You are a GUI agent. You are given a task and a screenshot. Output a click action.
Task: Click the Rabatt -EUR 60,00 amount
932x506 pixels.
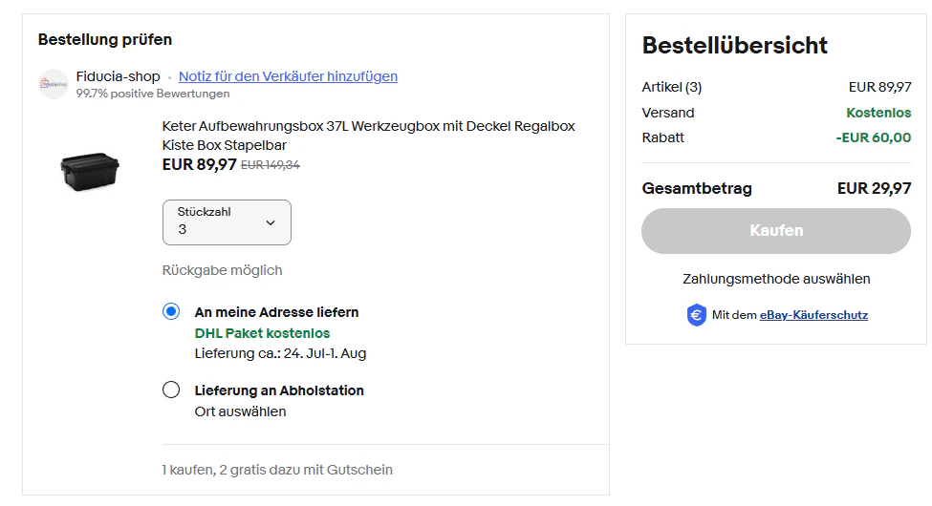(873, 137)
